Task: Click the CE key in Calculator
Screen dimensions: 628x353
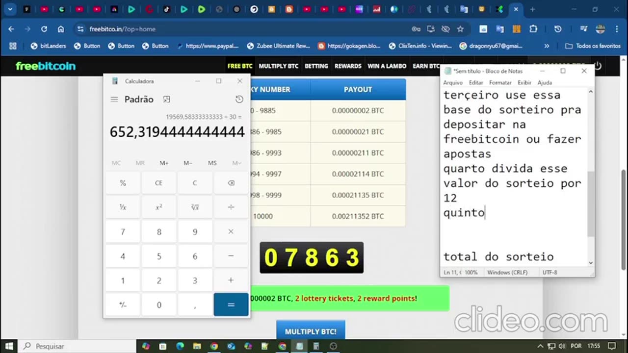Action: 159,183
